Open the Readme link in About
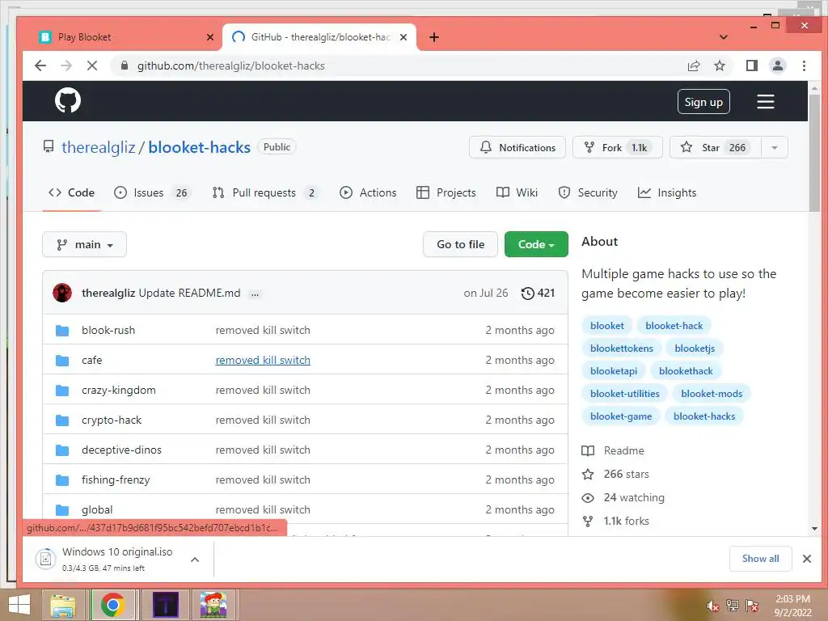This screenshot has height=621, width=828. (613, 451)
